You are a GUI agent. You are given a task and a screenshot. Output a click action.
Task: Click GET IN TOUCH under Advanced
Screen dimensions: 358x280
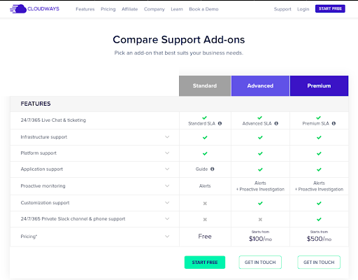[260, 262]
